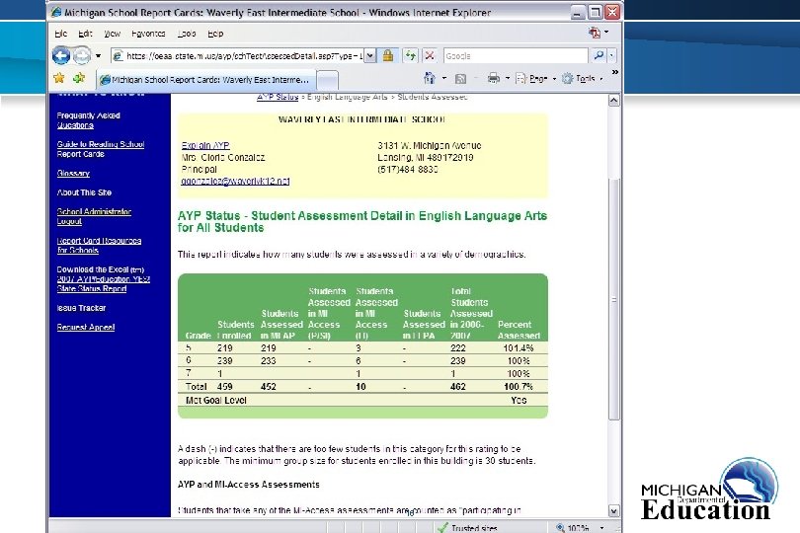This screenshot has height=533, width=800.
Task: Open the Print dropdown arrow
Action: pos(507,79)
